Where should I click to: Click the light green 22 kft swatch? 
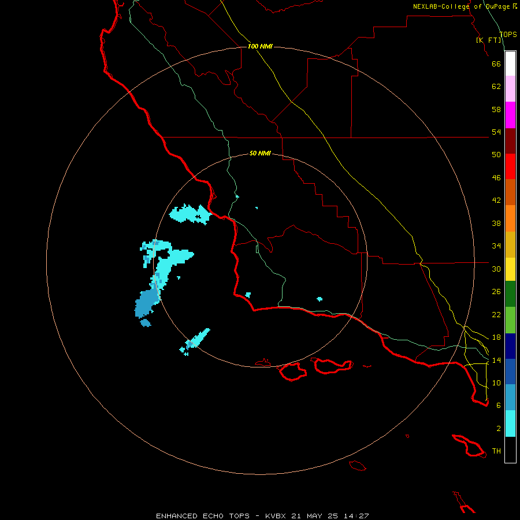[x=510, y=320]
